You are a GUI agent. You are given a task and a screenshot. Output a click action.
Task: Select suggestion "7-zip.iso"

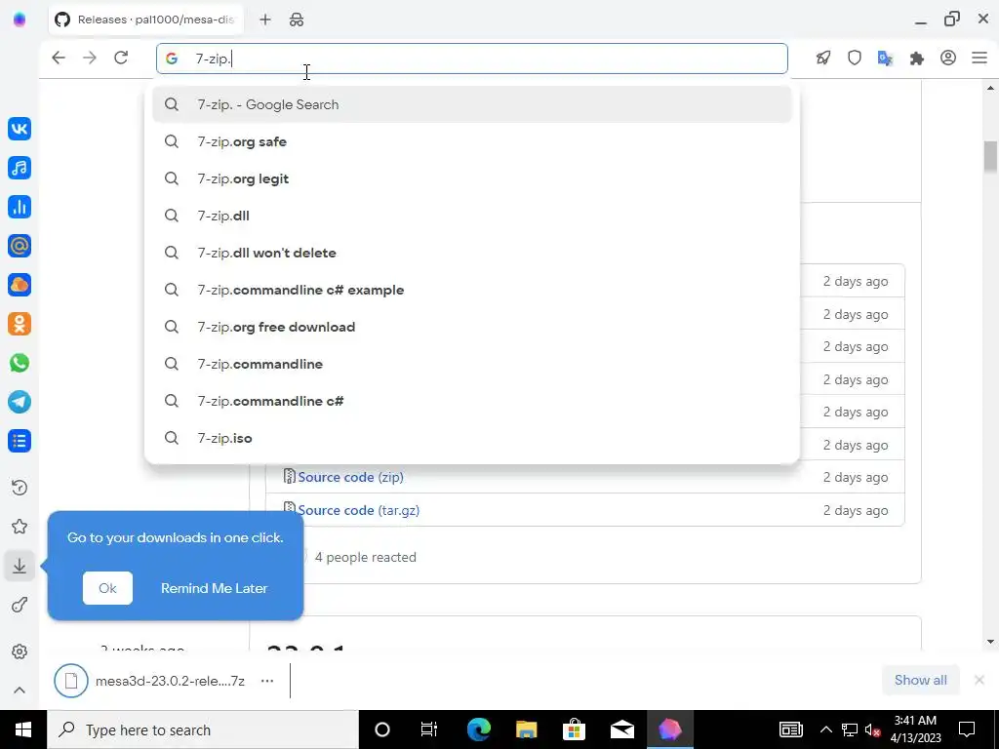(x=472, y=438)
